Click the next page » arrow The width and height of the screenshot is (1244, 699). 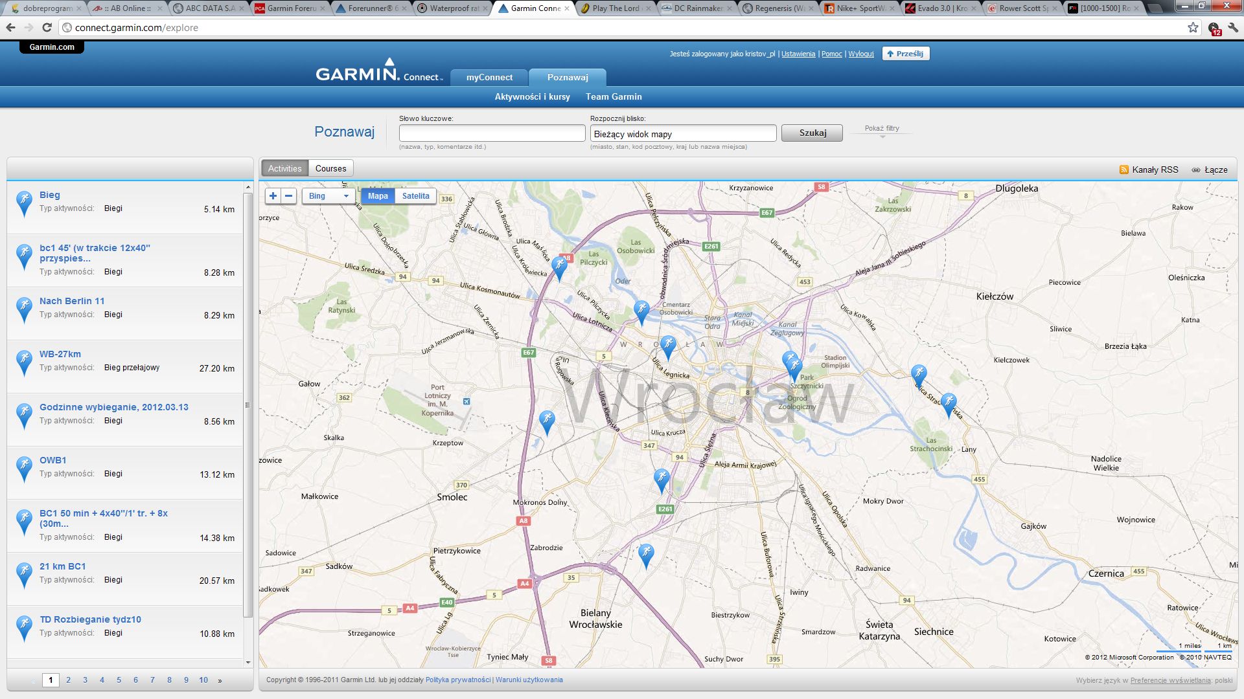pos(220,681)
